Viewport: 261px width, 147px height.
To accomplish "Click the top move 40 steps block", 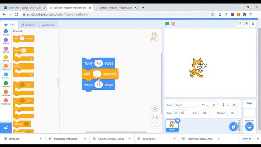I will 98,63.
